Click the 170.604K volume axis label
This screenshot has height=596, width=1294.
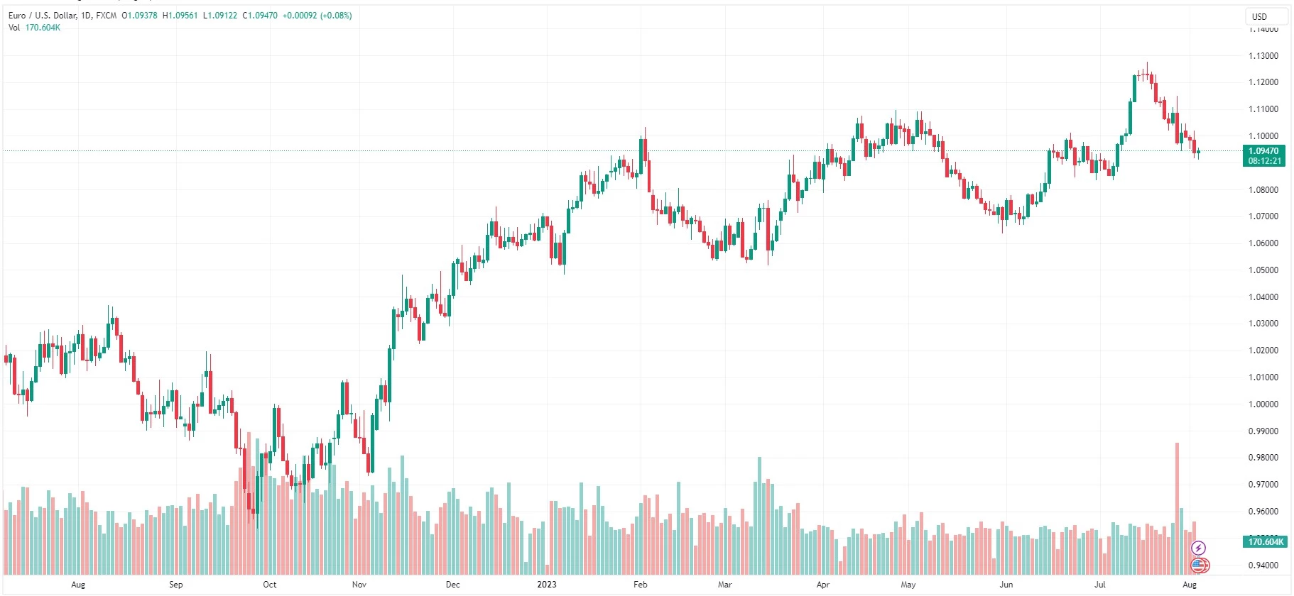click(x=1266, y=542)
